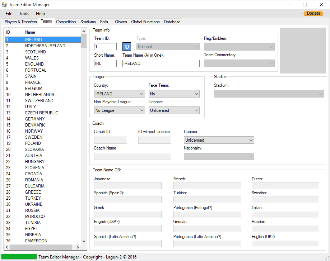Viewport: 330px width, 261px height.
Task: Select FRANCE in the team list
Action: pos(43,82)
